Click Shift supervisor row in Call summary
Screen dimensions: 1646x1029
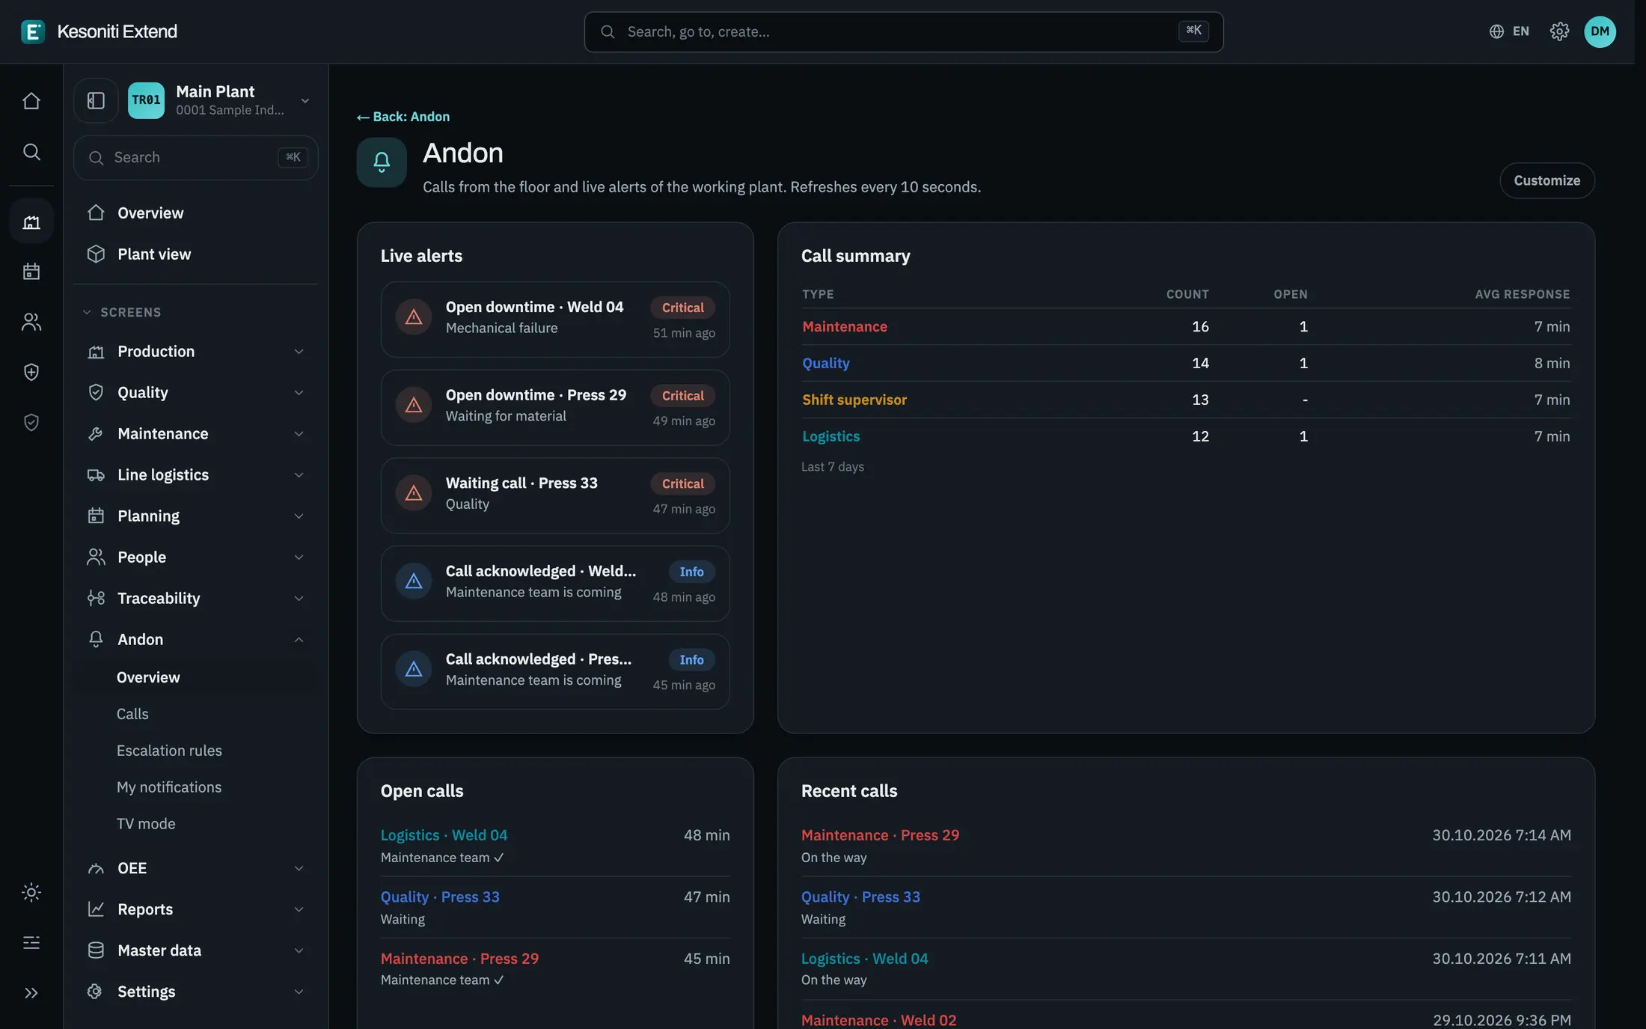coord(1186,400)
